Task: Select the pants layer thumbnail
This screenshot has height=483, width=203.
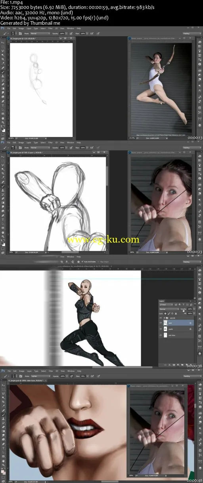Action: pyautogui.click(x=165, y=329)
